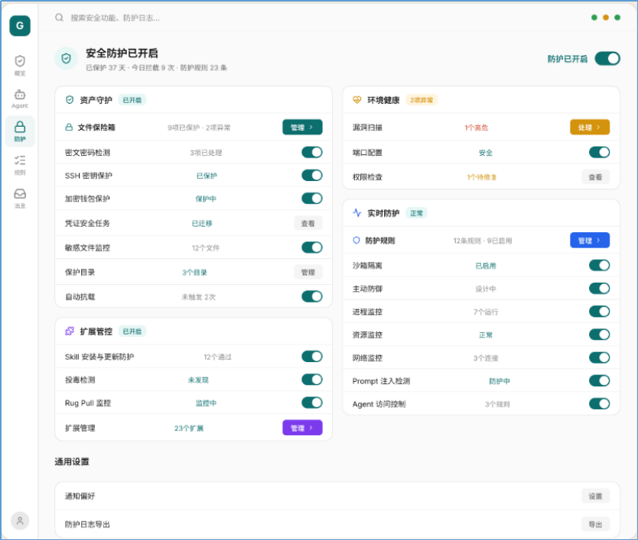Click the heart icon beside 环境健康
This screenshot has width=638, height=540.
(356, 99)
